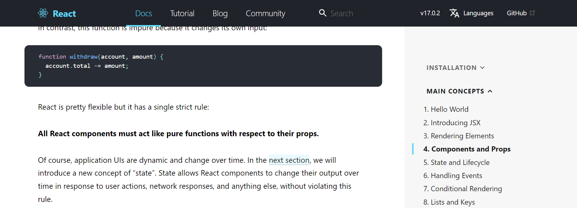Open the Community page
Viewport: 577px width, 208px height.
point(265,13)
